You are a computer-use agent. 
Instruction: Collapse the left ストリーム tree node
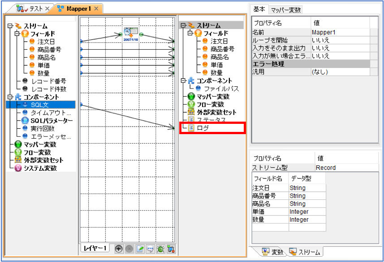(x=10, y=25)
